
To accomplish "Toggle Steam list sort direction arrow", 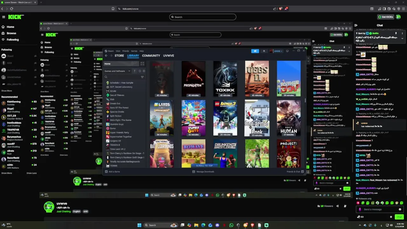I will (135, 71).
